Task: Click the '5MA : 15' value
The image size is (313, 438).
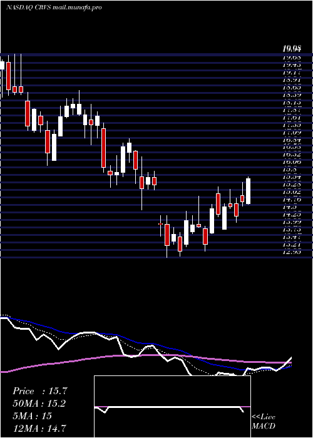Action: coord(32,416)
